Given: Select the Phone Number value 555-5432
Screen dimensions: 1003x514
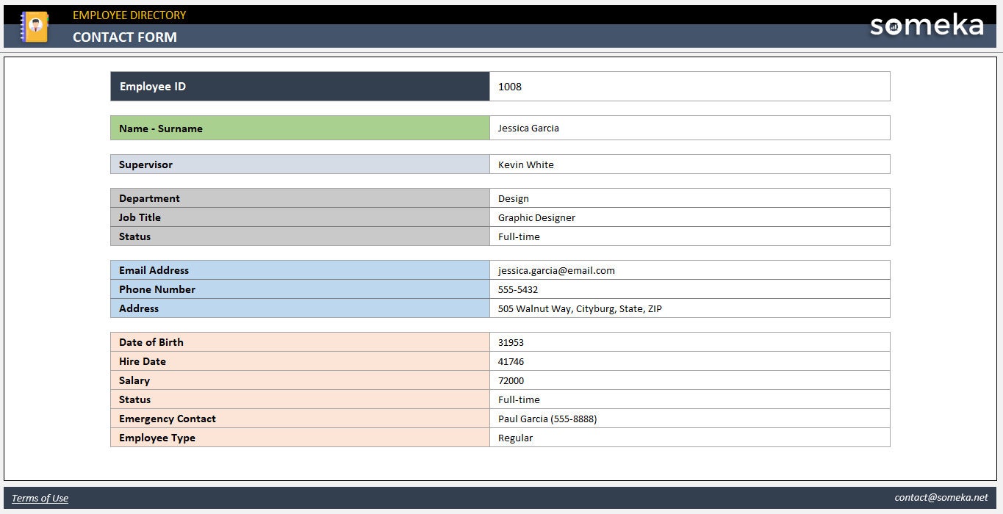Looking at the screenshot, I should point(689,289).
